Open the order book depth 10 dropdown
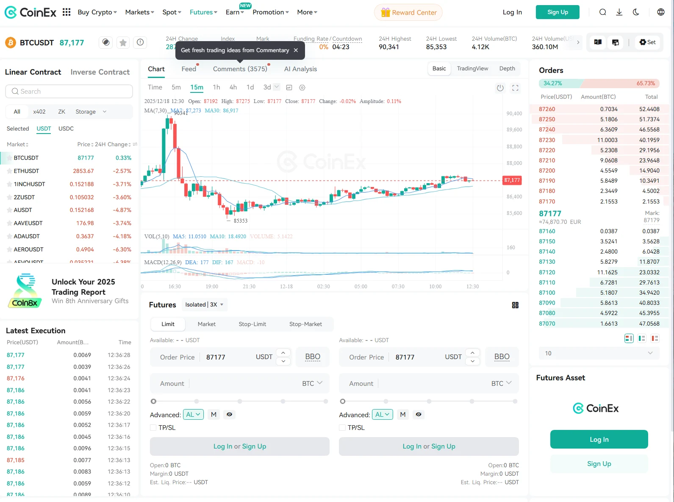Image resolution: width=674 pixels, height=502 pixels. pos(599,353)
